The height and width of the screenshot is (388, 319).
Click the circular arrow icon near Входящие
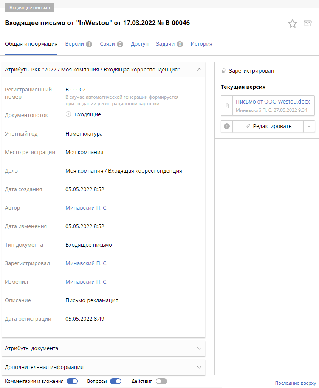pos(68,114)
